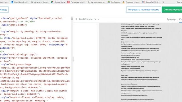Select the Mail Chrome client label

click(86, 19)
